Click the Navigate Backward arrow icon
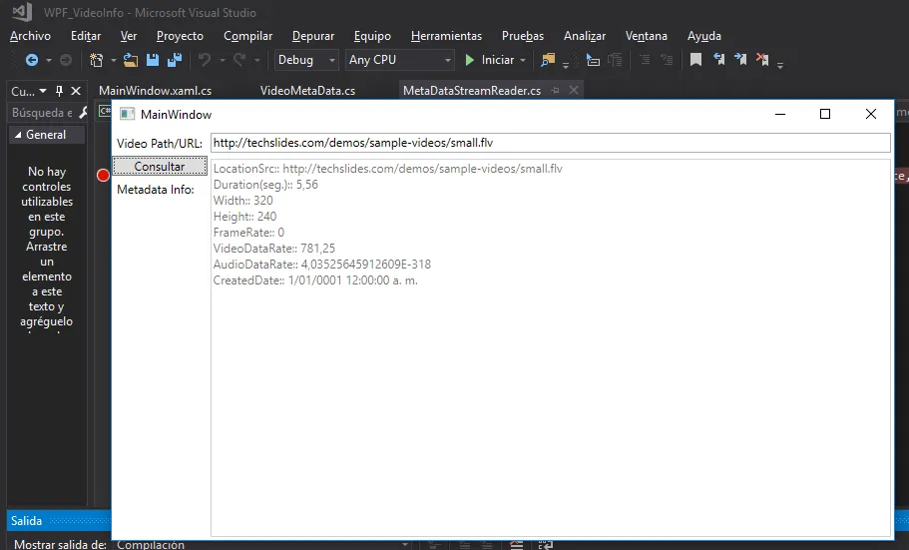Image resolution: width=909 pixels, height=550 pixels. point(32,60)
